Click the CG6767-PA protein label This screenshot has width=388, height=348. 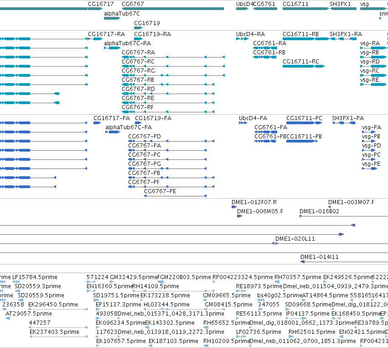[145, 146]
